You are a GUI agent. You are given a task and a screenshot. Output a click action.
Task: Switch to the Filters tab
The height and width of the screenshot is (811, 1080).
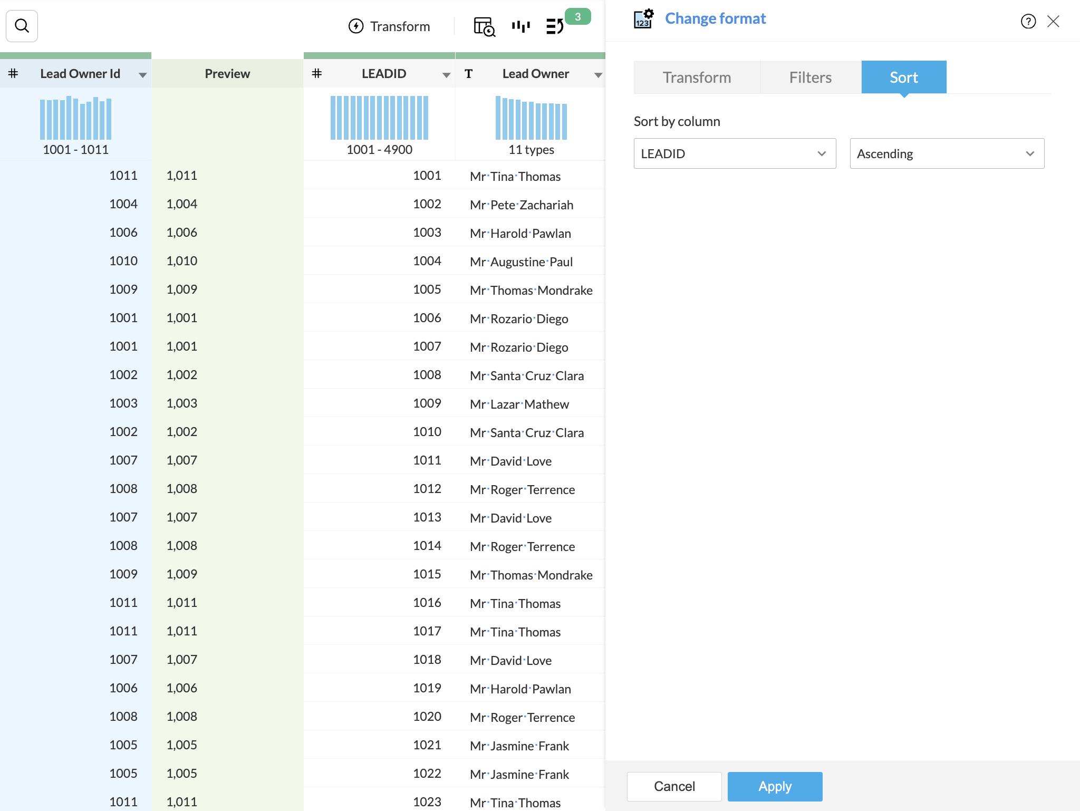[x=810, y=78]
